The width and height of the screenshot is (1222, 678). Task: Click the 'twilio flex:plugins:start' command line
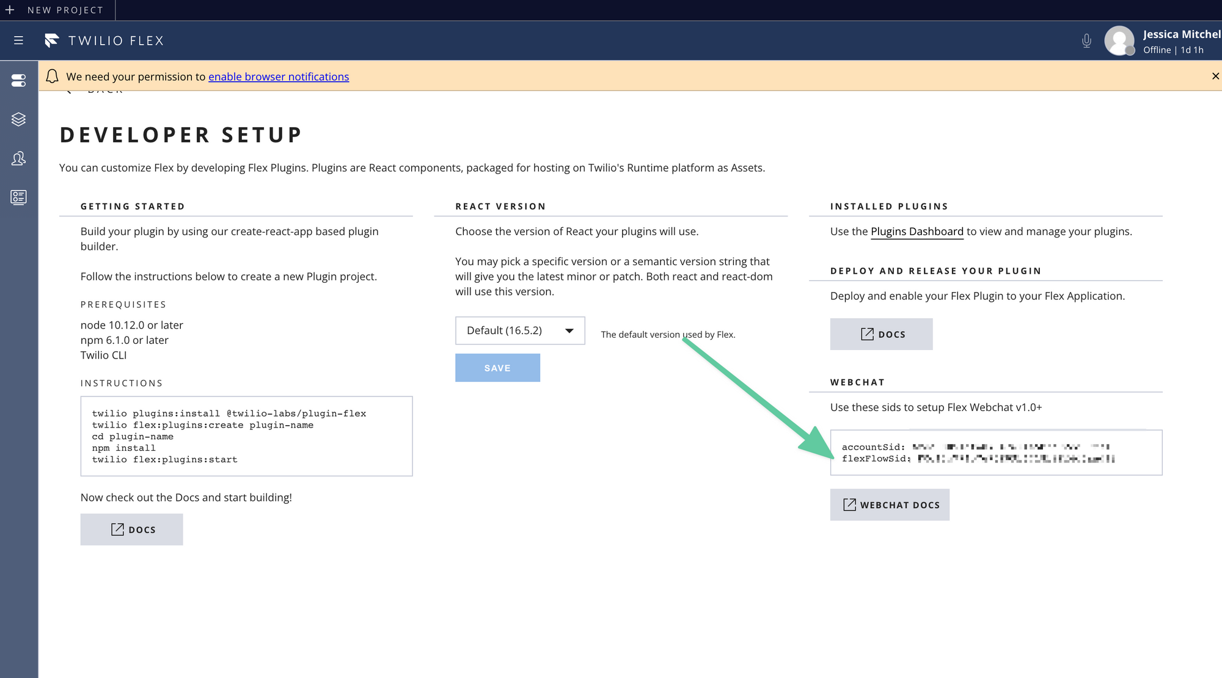pos(165,459)
